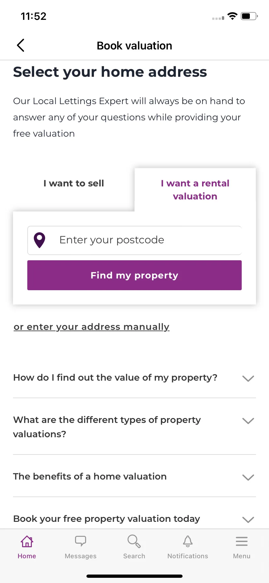Expand 'What are the different types' chevron
This screenshot has height=583, width=269.
click(x=248, y=421)
